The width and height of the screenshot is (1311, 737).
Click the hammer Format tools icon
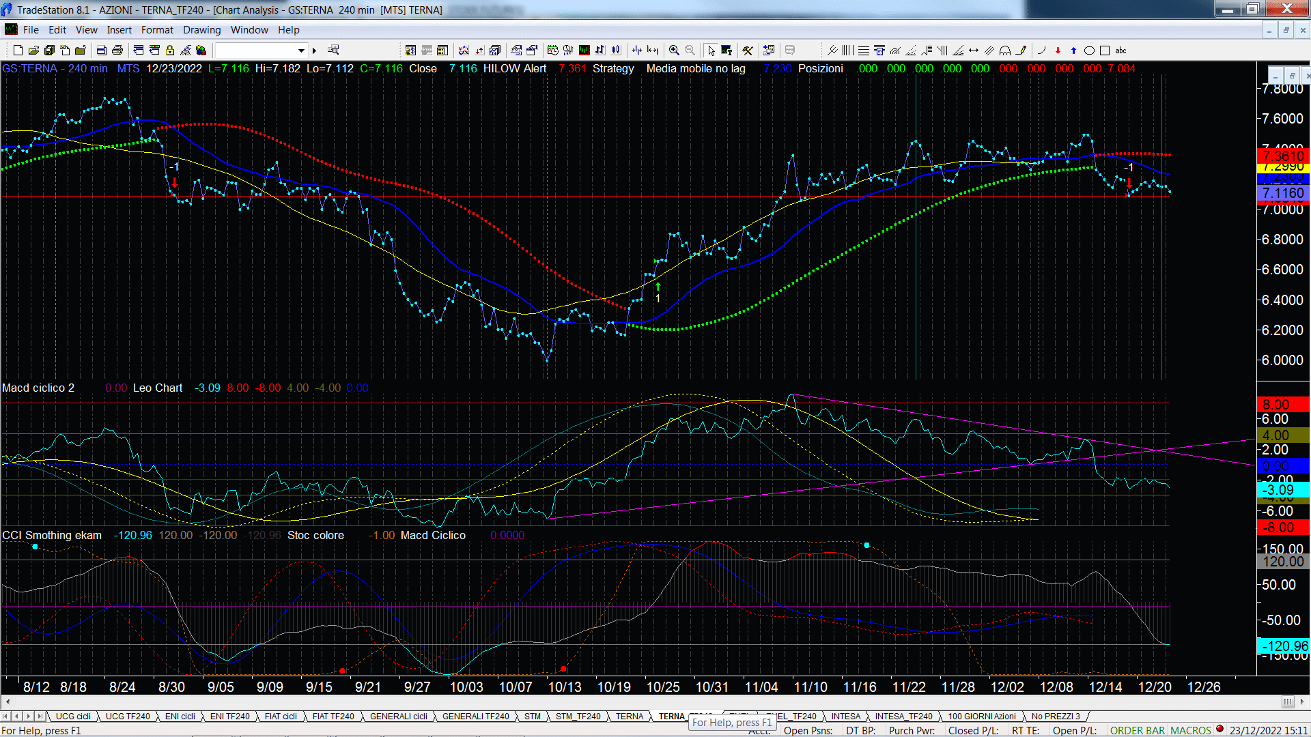tap(748, 50)
